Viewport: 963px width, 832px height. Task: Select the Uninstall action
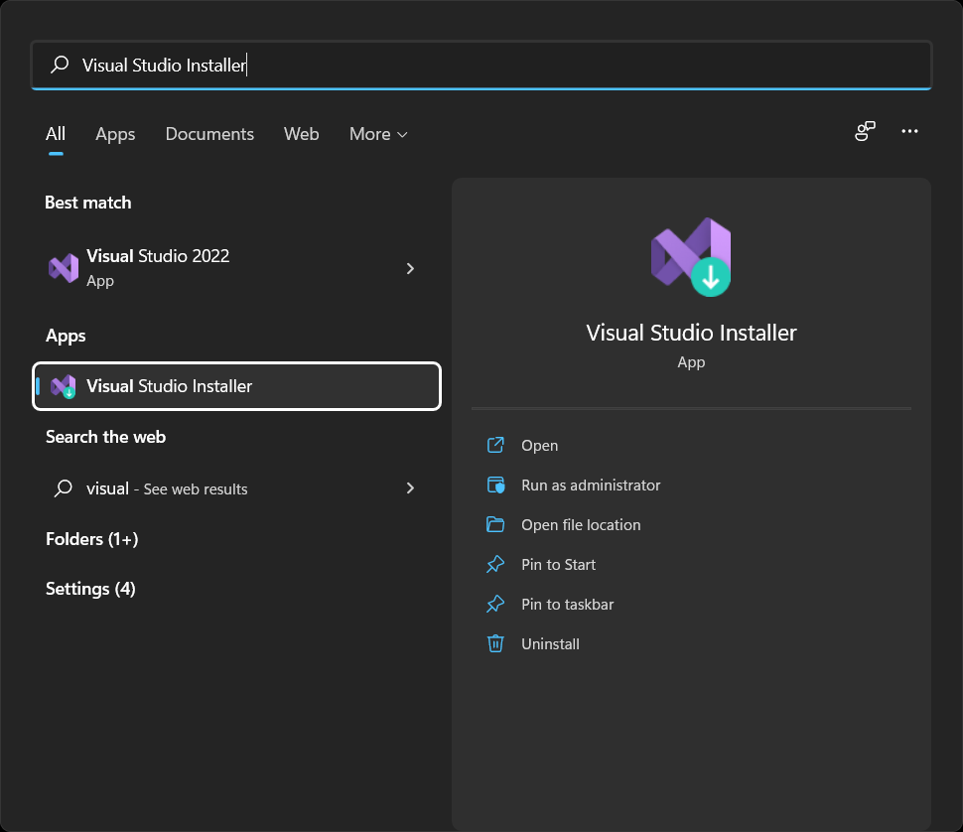(x=550, y=643)
